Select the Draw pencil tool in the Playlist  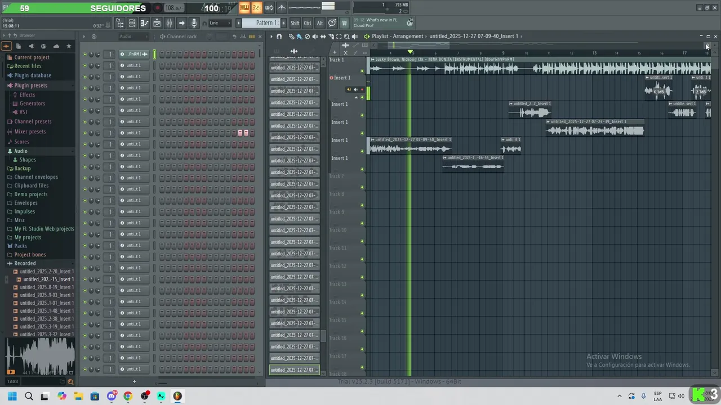pyautogui.click(x=291, y=36)
